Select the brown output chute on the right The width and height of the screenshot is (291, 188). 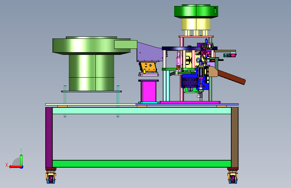(232, 77)
